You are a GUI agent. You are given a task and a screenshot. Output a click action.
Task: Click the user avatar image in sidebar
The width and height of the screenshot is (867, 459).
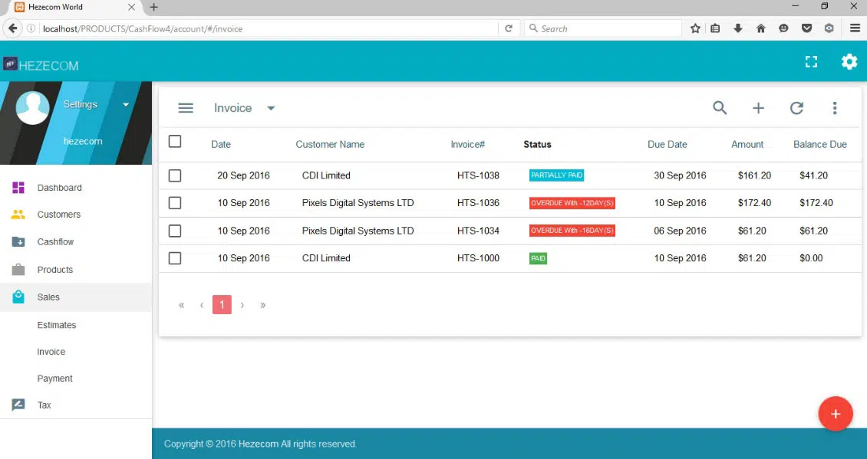[x=33, y=107]
